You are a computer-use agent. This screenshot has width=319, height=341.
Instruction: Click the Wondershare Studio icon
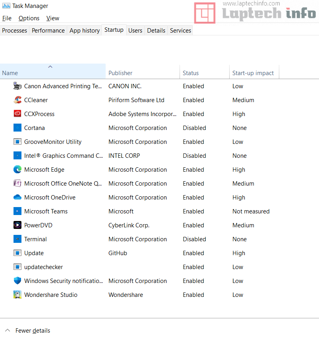(x=17, y=294)
